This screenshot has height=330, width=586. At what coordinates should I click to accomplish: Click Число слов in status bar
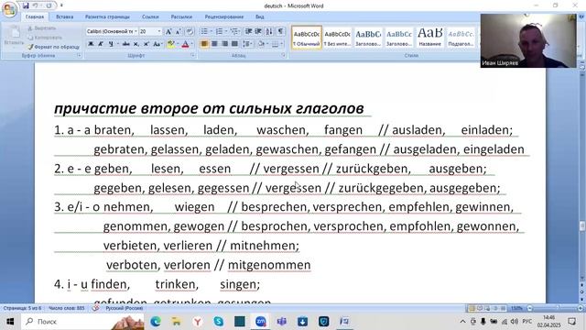click(67, 308)
